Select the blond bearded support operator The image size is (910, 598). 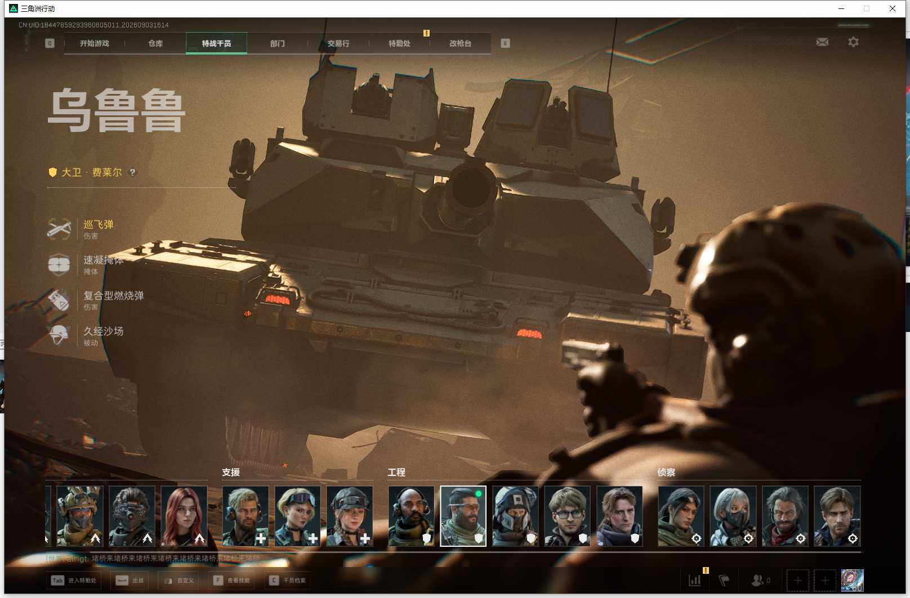(246, 516)
